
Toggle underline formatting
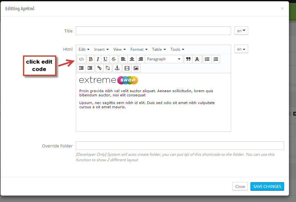105,59
